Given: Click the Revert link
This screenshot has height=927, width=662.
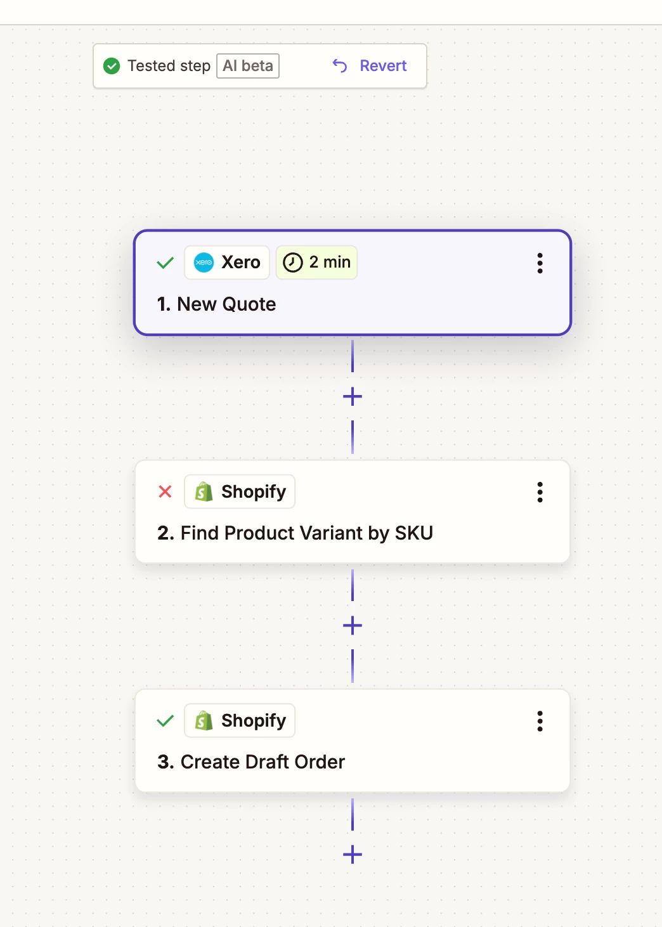Looking at the screenshot, I should point(370,66).
